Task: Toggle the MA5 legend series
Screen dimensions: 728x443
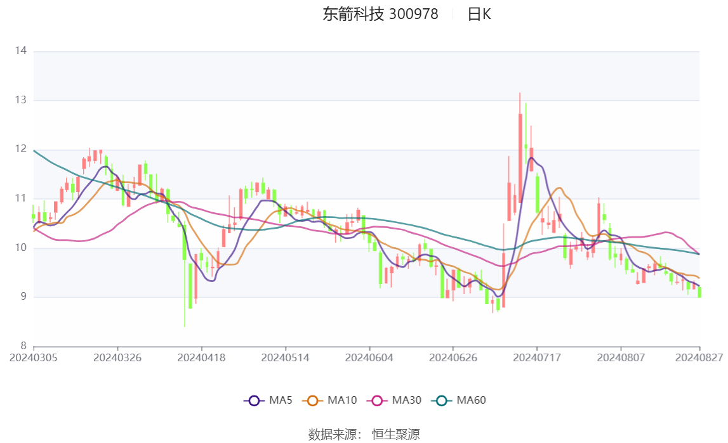Action: tap(268, 401)
